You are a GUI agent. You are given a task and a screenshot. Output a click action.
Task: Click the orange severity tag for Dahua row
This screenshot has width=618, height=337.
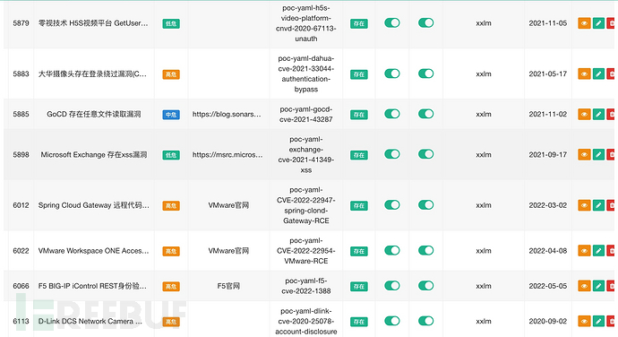coord(171,74)
